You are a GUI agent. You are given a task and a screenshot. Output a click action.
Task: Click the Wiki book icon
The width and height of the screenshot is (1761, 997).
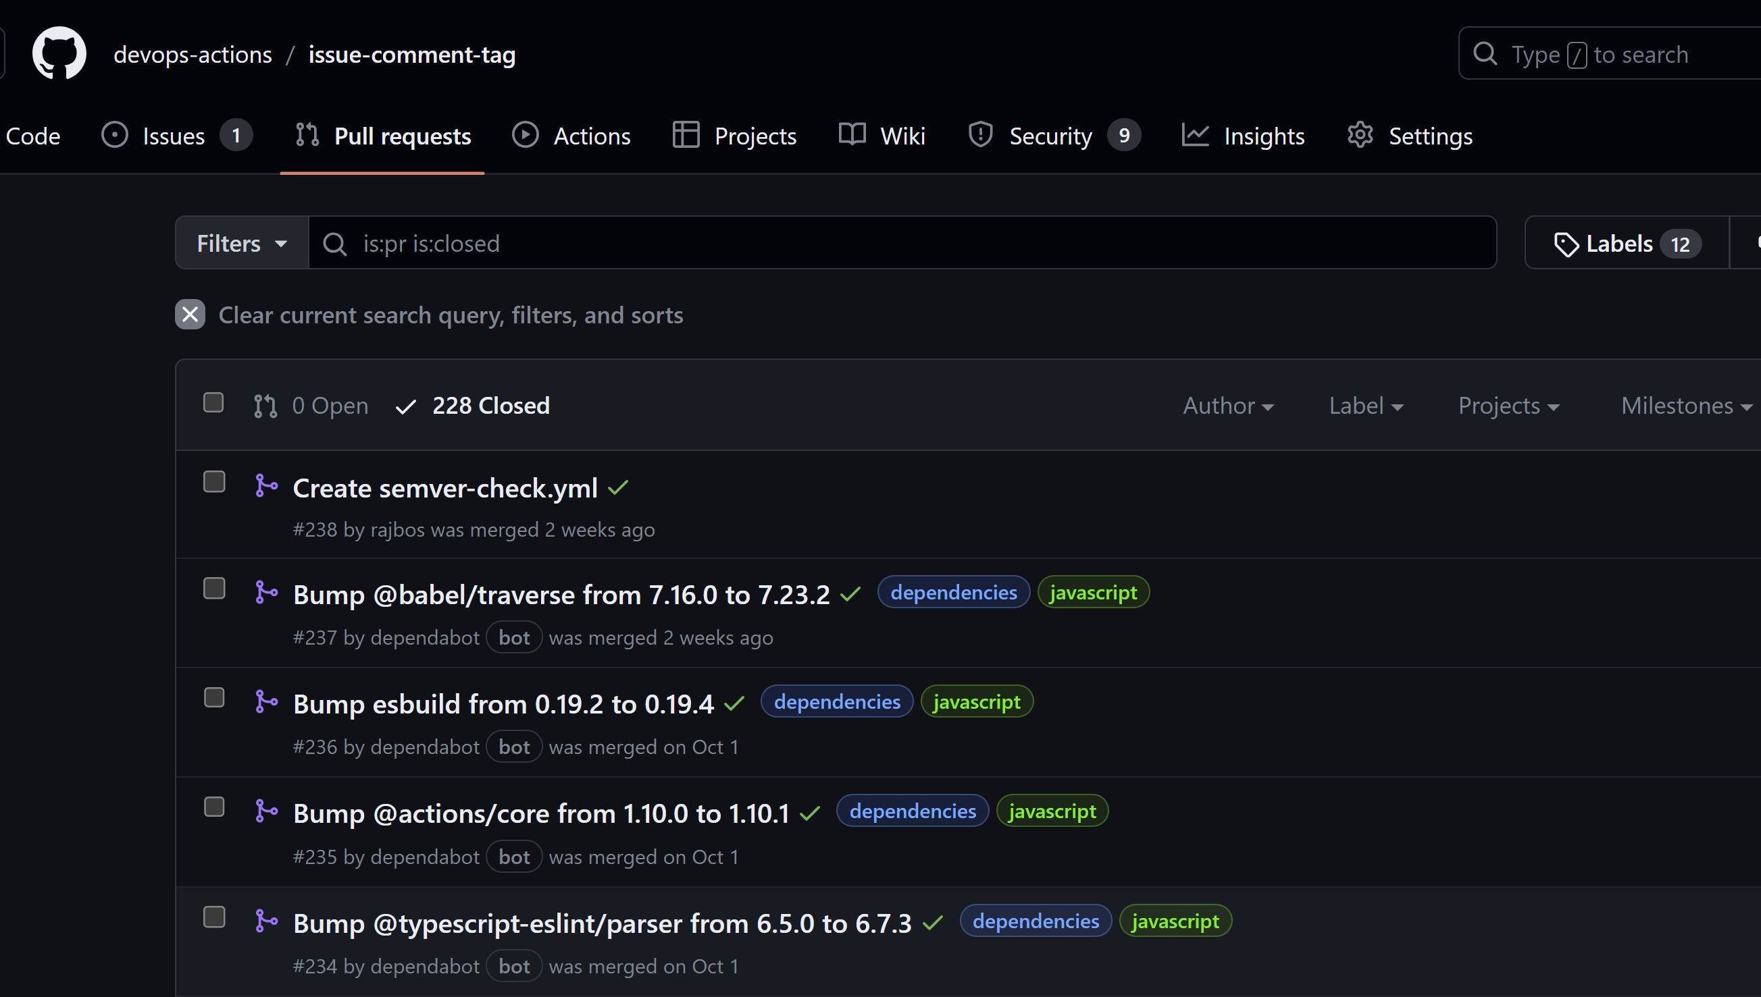pyautogui.click(x=852, y=135)
